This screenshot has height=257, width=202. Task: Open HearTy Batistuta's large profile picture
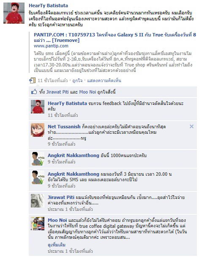pyautogui.click(x=14, y=13)
